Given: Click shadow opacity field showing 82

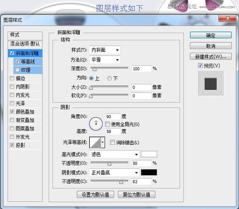Looking at the screenshot, I should [x=142, y=181].
